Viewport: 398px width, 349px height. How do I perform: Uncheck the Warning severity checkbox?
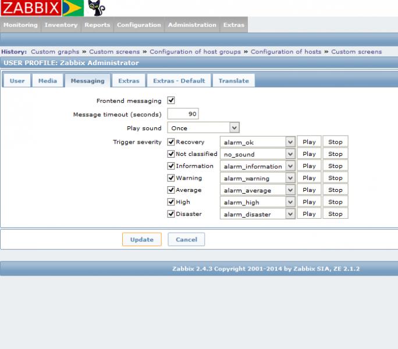pyautogui.click(x=171, y=177)
